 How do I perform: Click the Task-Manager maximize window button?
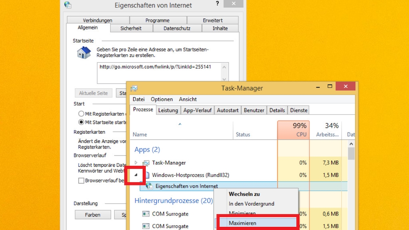point(330,86)
